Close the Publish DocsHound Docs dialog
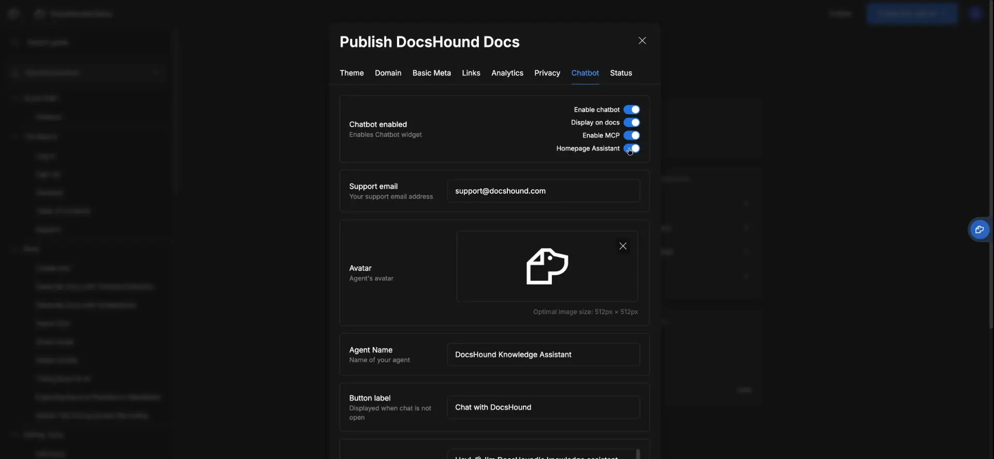 [x=642, y=41]
